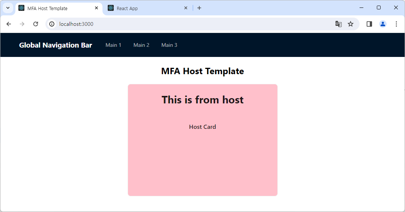Open a new browser tab
The height and width of the screenshot is (212, 405).
(199, 8)
